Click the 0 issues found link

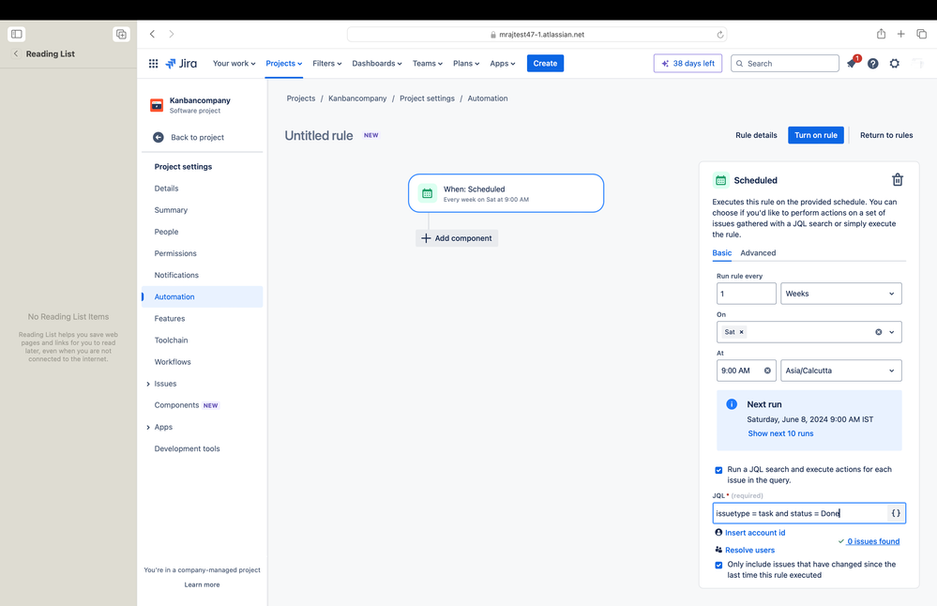tap(872, 542)
